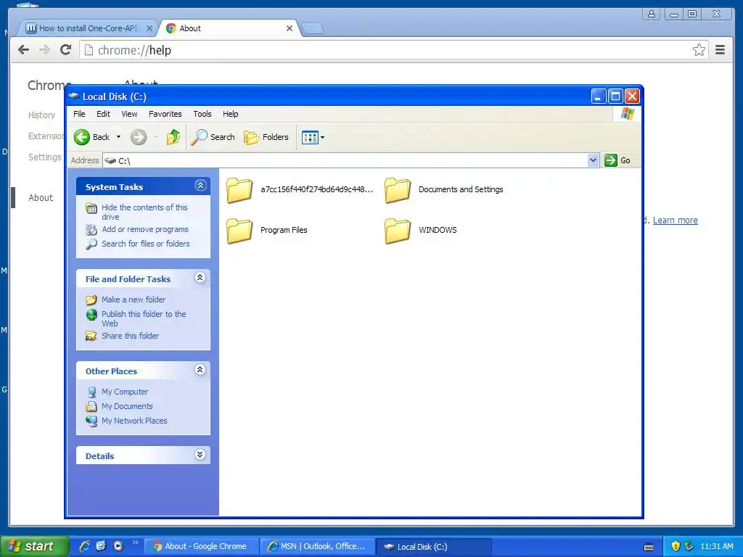Image resolution: width=743 pixels, height=557 pixels.
Task: Launch Windows Media Player from Quick Launch
Action: click(x=118, y=546)
